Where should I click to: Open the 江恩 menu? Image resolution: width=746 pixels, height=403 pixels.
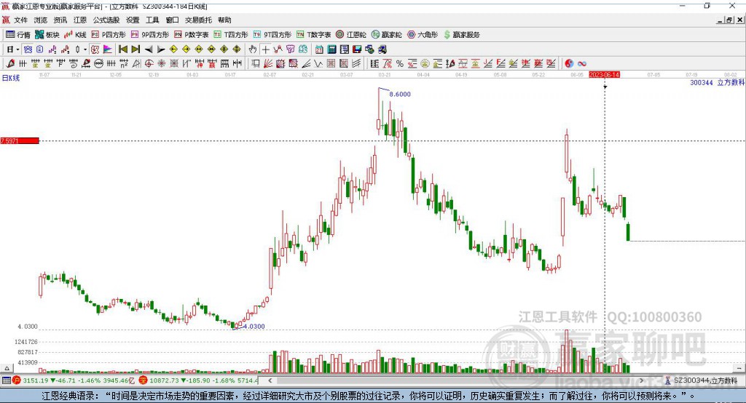pos(80,20)
